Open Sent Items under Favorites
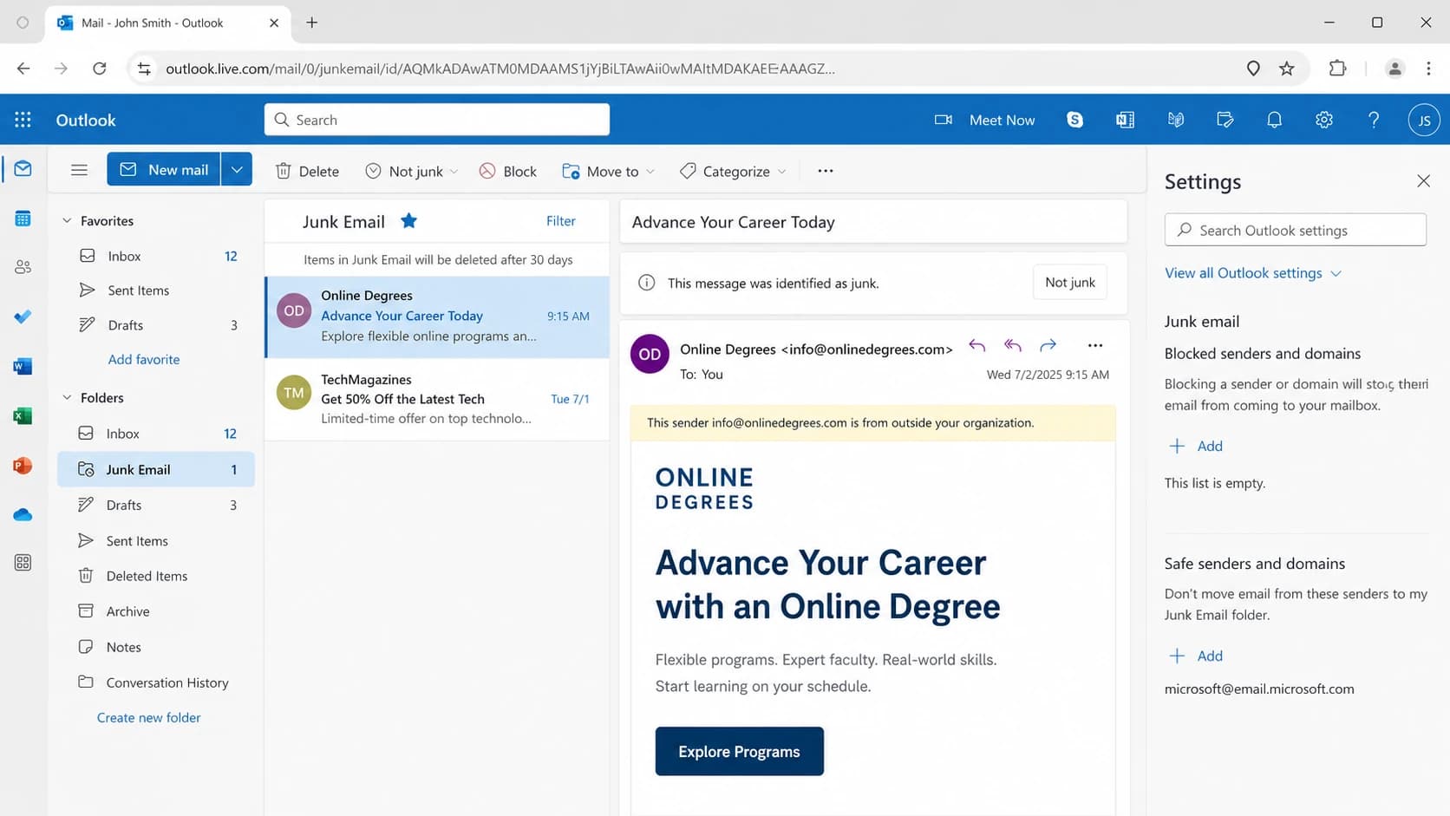The image size is (1450, 816). point(156,290)
